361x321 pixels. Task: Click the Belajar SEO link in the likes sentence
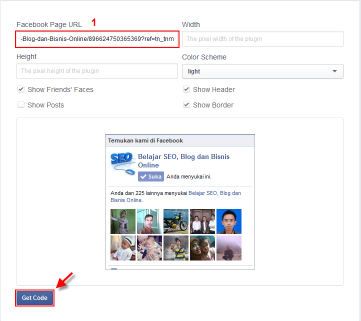pos(175,196)
